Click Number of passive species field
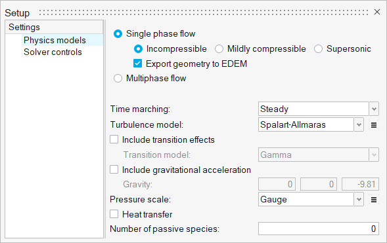The image size is (387, 243). click(319, 229)
